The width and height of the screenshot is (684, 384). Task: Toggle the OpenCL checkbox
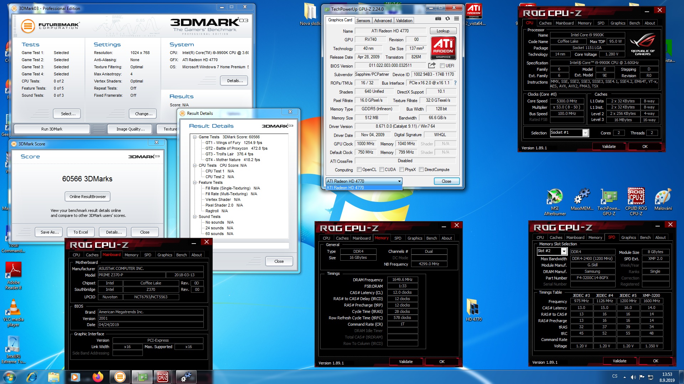(x=359, y=170)
